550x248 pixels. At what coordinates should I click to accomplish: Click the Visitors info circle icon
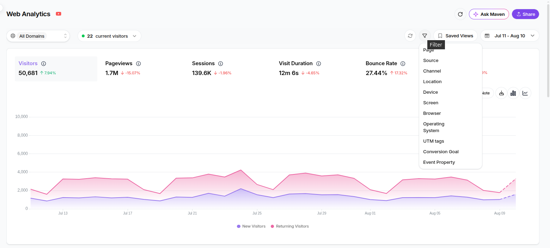click(x=44, y=64)
